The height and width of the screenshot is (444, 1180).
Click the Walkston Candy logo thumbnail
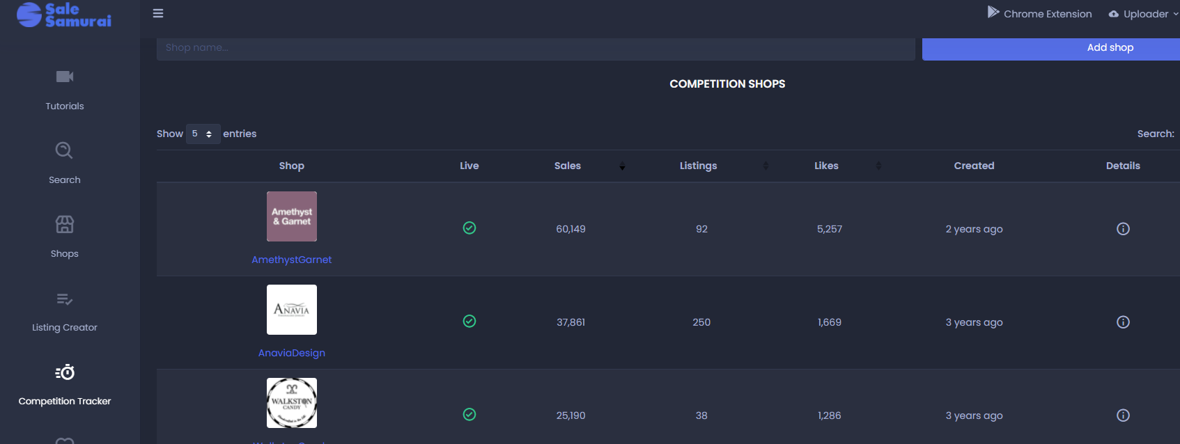coord(292,403)
